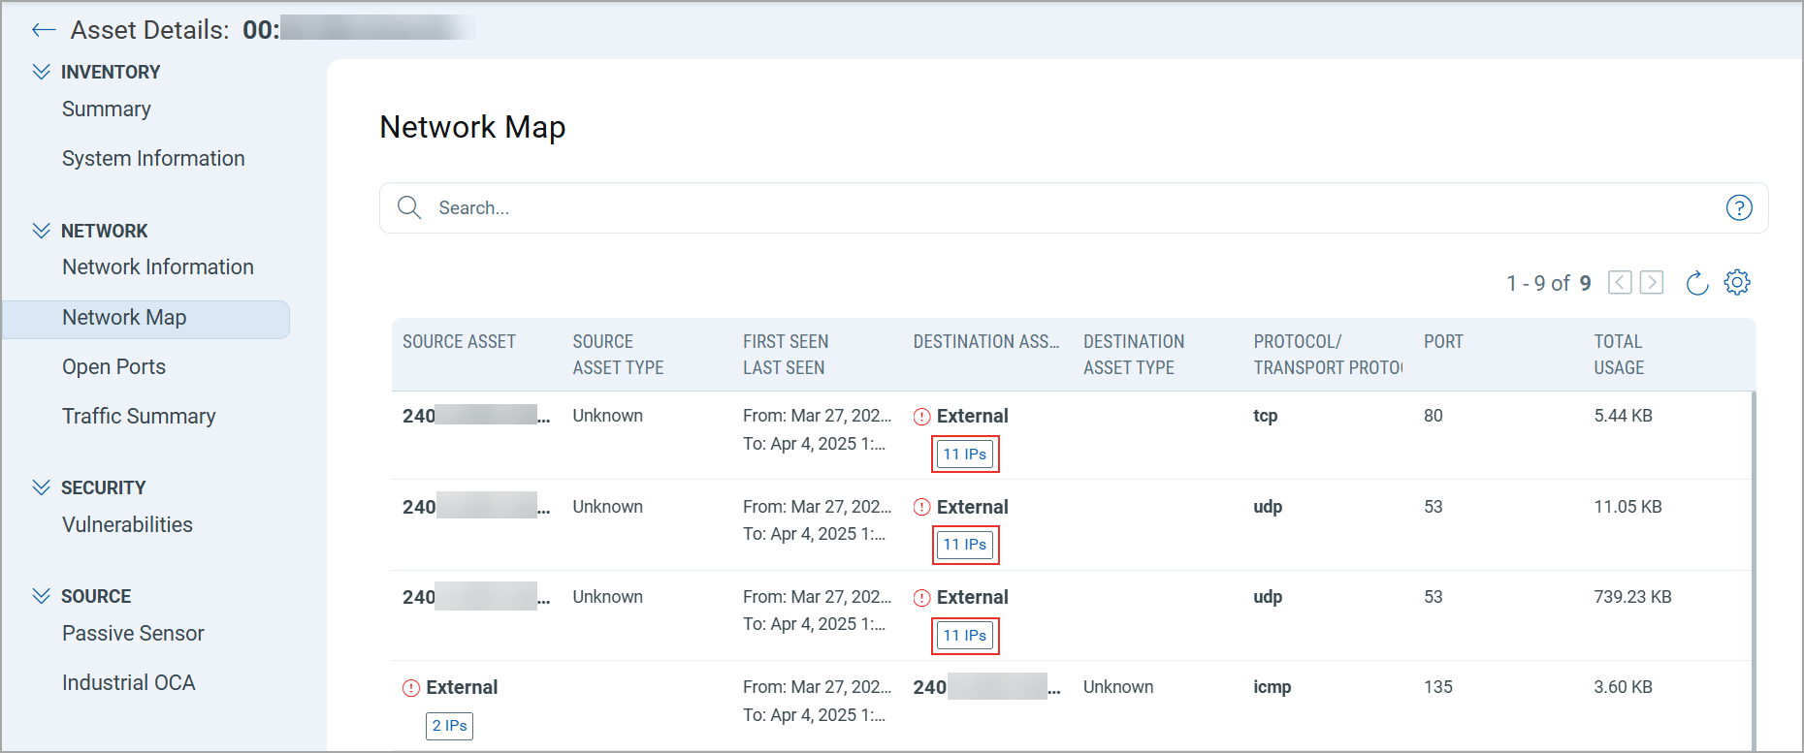Image resolution: width=1804 pixels, height=753 pixels.
Task: Select port 135 cell
Action: pyautogui.click(x=1437, y=687)
